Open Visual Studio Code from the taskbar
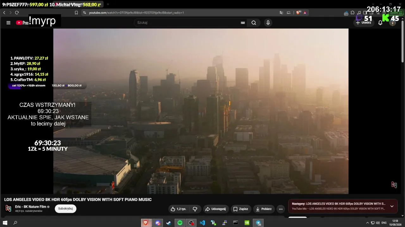 click(202, 223)
